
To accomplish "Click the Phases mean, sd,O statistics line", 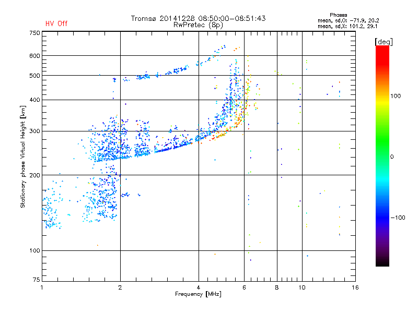I will click(x=348, y=21).
